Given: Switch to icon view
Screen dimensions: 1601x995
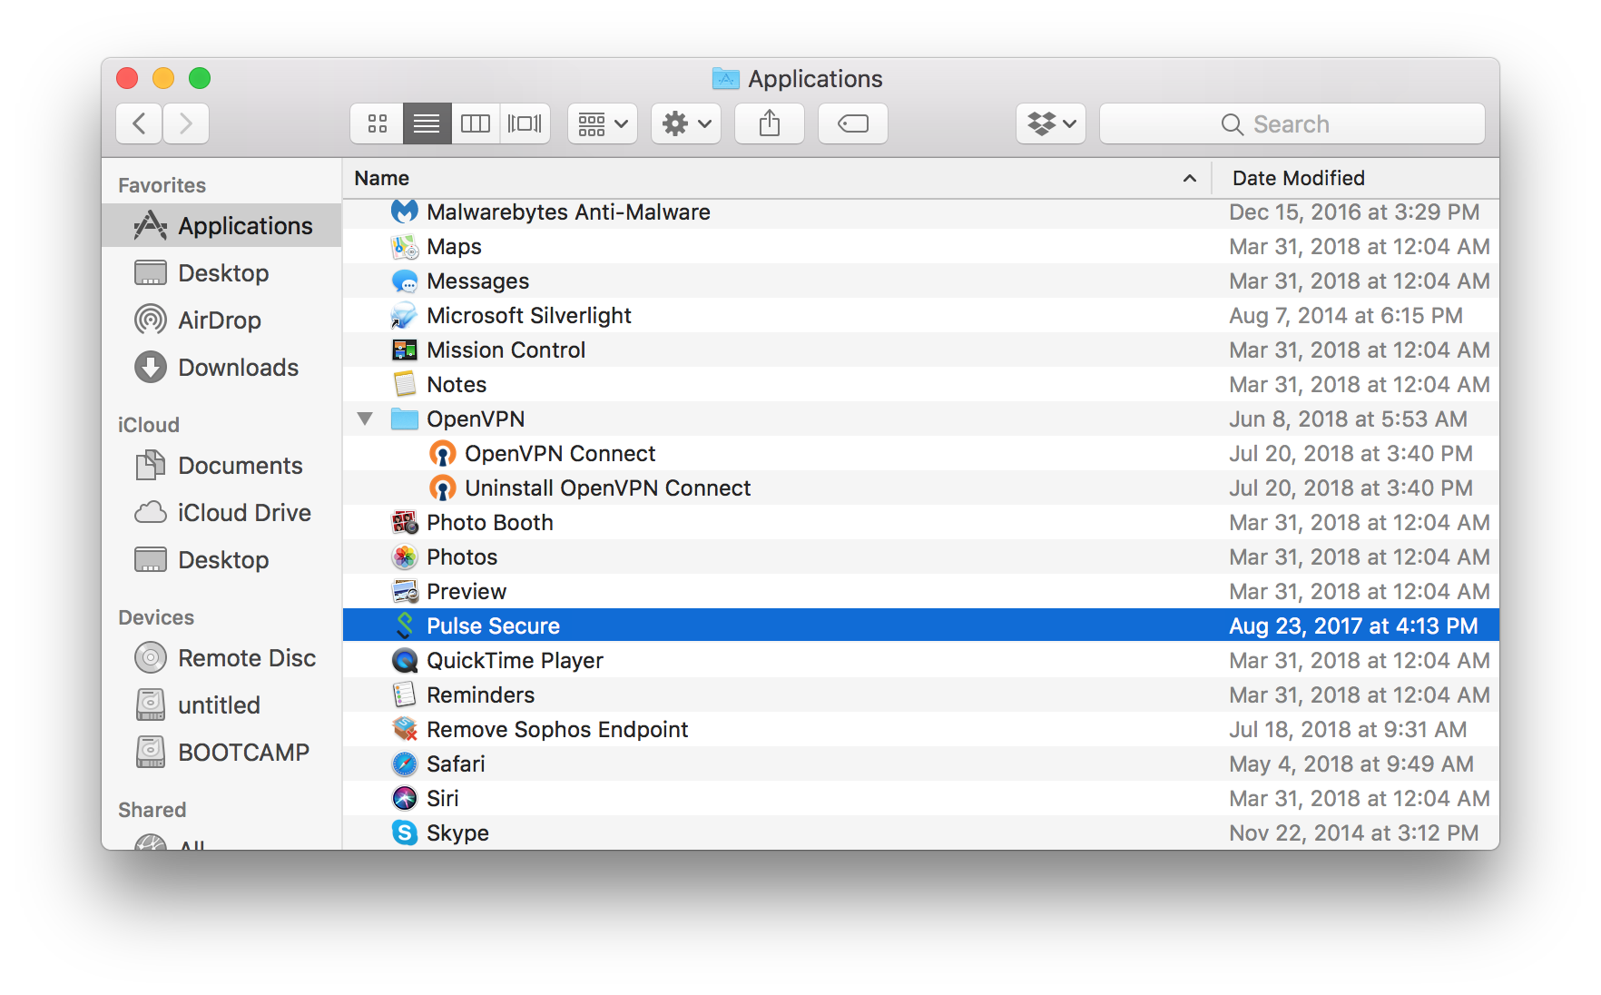Looking at the screenshot, I should pos(378,123).
